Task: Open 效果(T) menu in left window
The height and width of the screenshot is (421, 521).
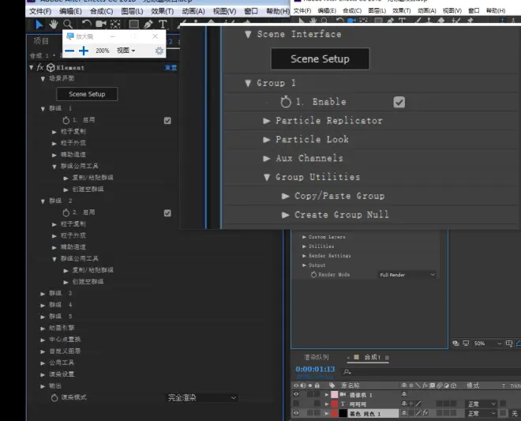Action: coord(163,11)
